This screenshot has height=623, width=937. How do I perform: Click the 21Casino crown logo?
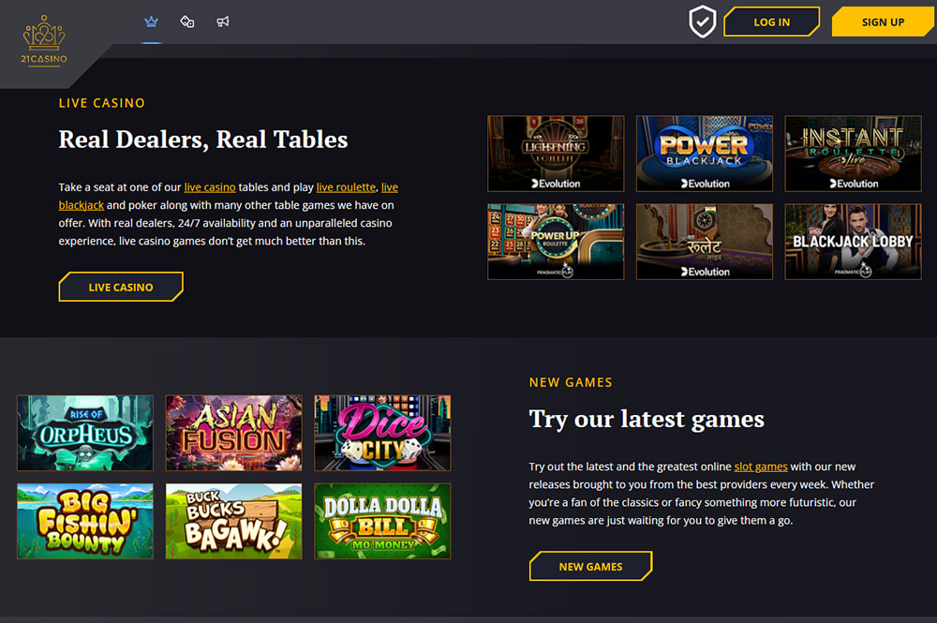[x=44, y=40]
